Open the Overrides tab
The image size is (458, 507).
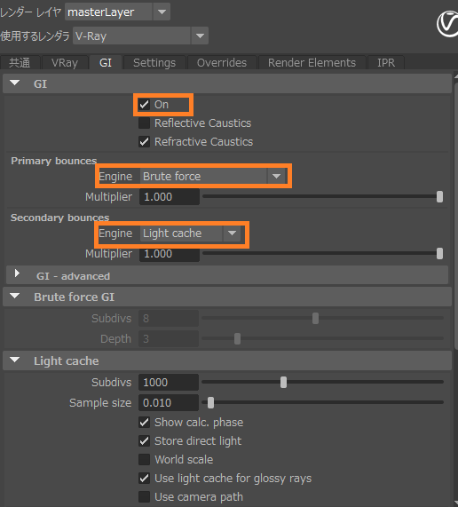pyautogui.click(x=222, y=62)
